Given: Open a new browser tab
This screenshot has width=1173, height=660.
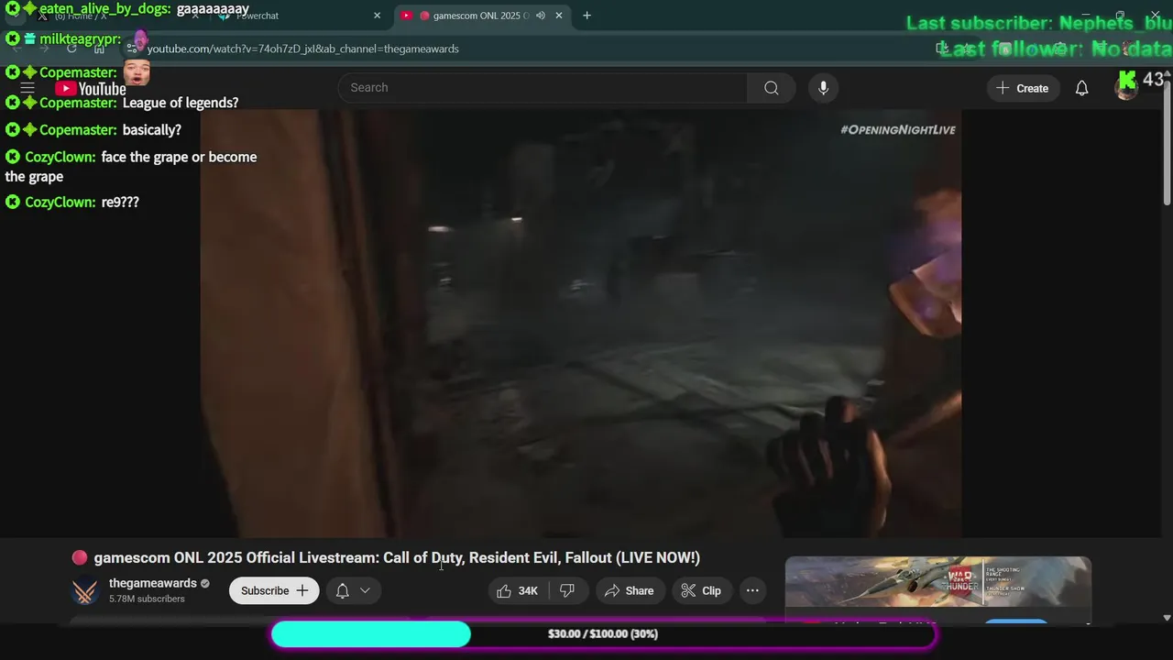Looking at the screenshot, I should pos(586,16).
